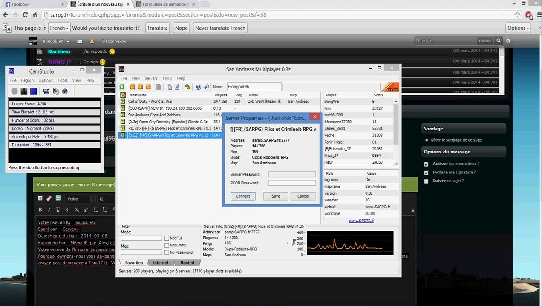The image size is (542, 306).
Task: Open the Police font dropdown
Action: 81,199
